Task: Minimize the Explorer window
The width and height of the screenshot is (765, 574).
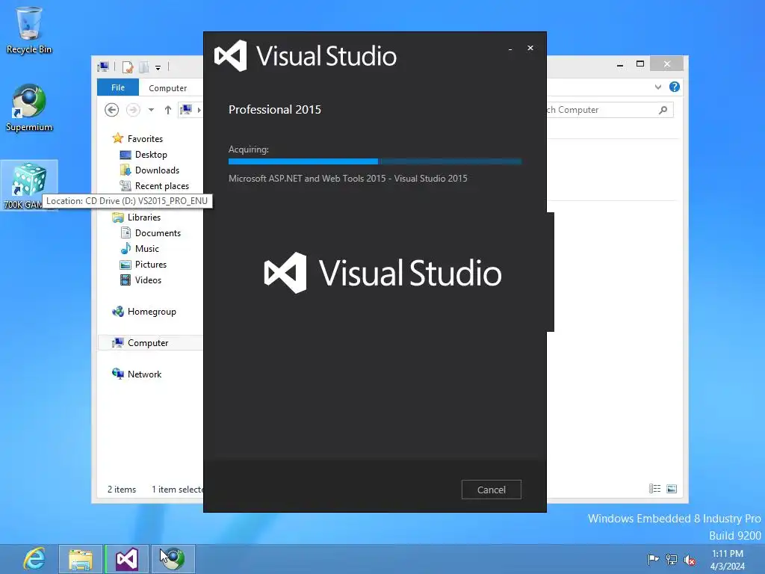Action: click(x=620, y=64)
